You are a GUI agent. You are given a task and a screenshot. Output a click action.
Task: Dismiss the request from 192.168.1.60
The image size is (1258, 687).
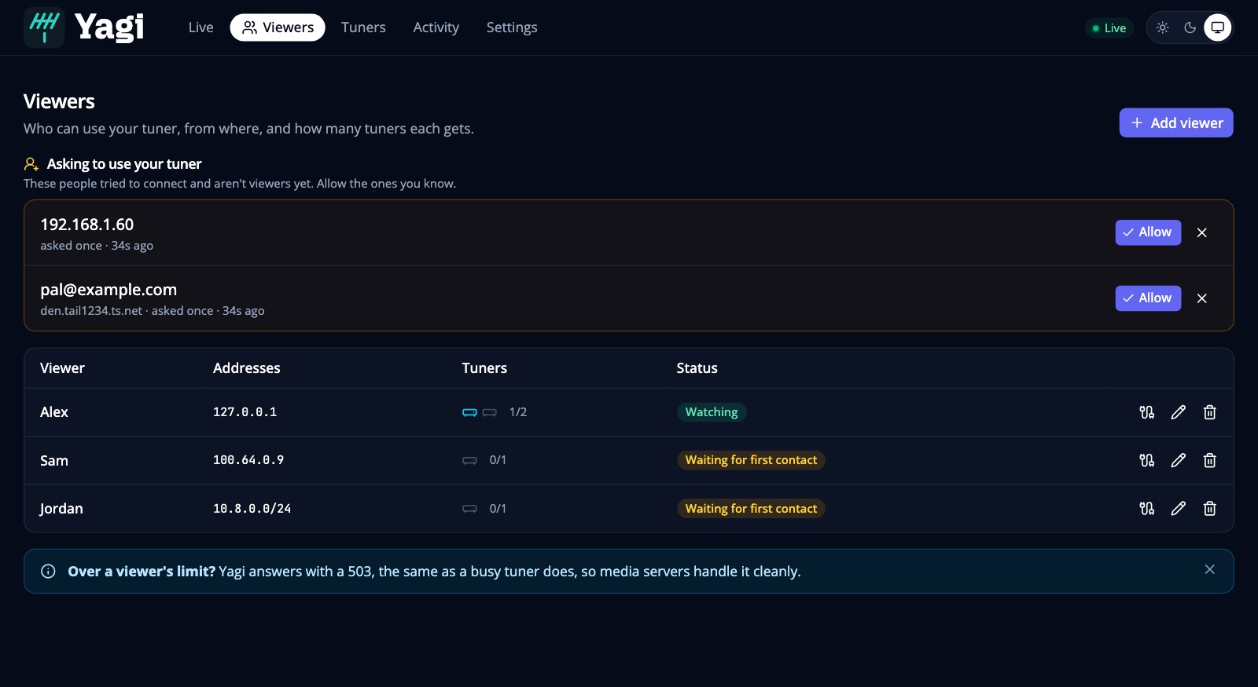click(1202, 232)
